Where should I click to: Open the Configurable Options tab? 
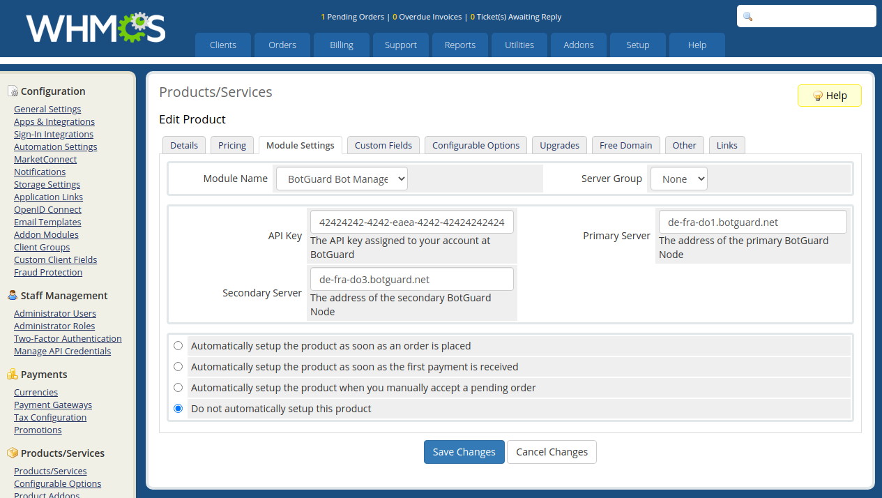(476, 145)
